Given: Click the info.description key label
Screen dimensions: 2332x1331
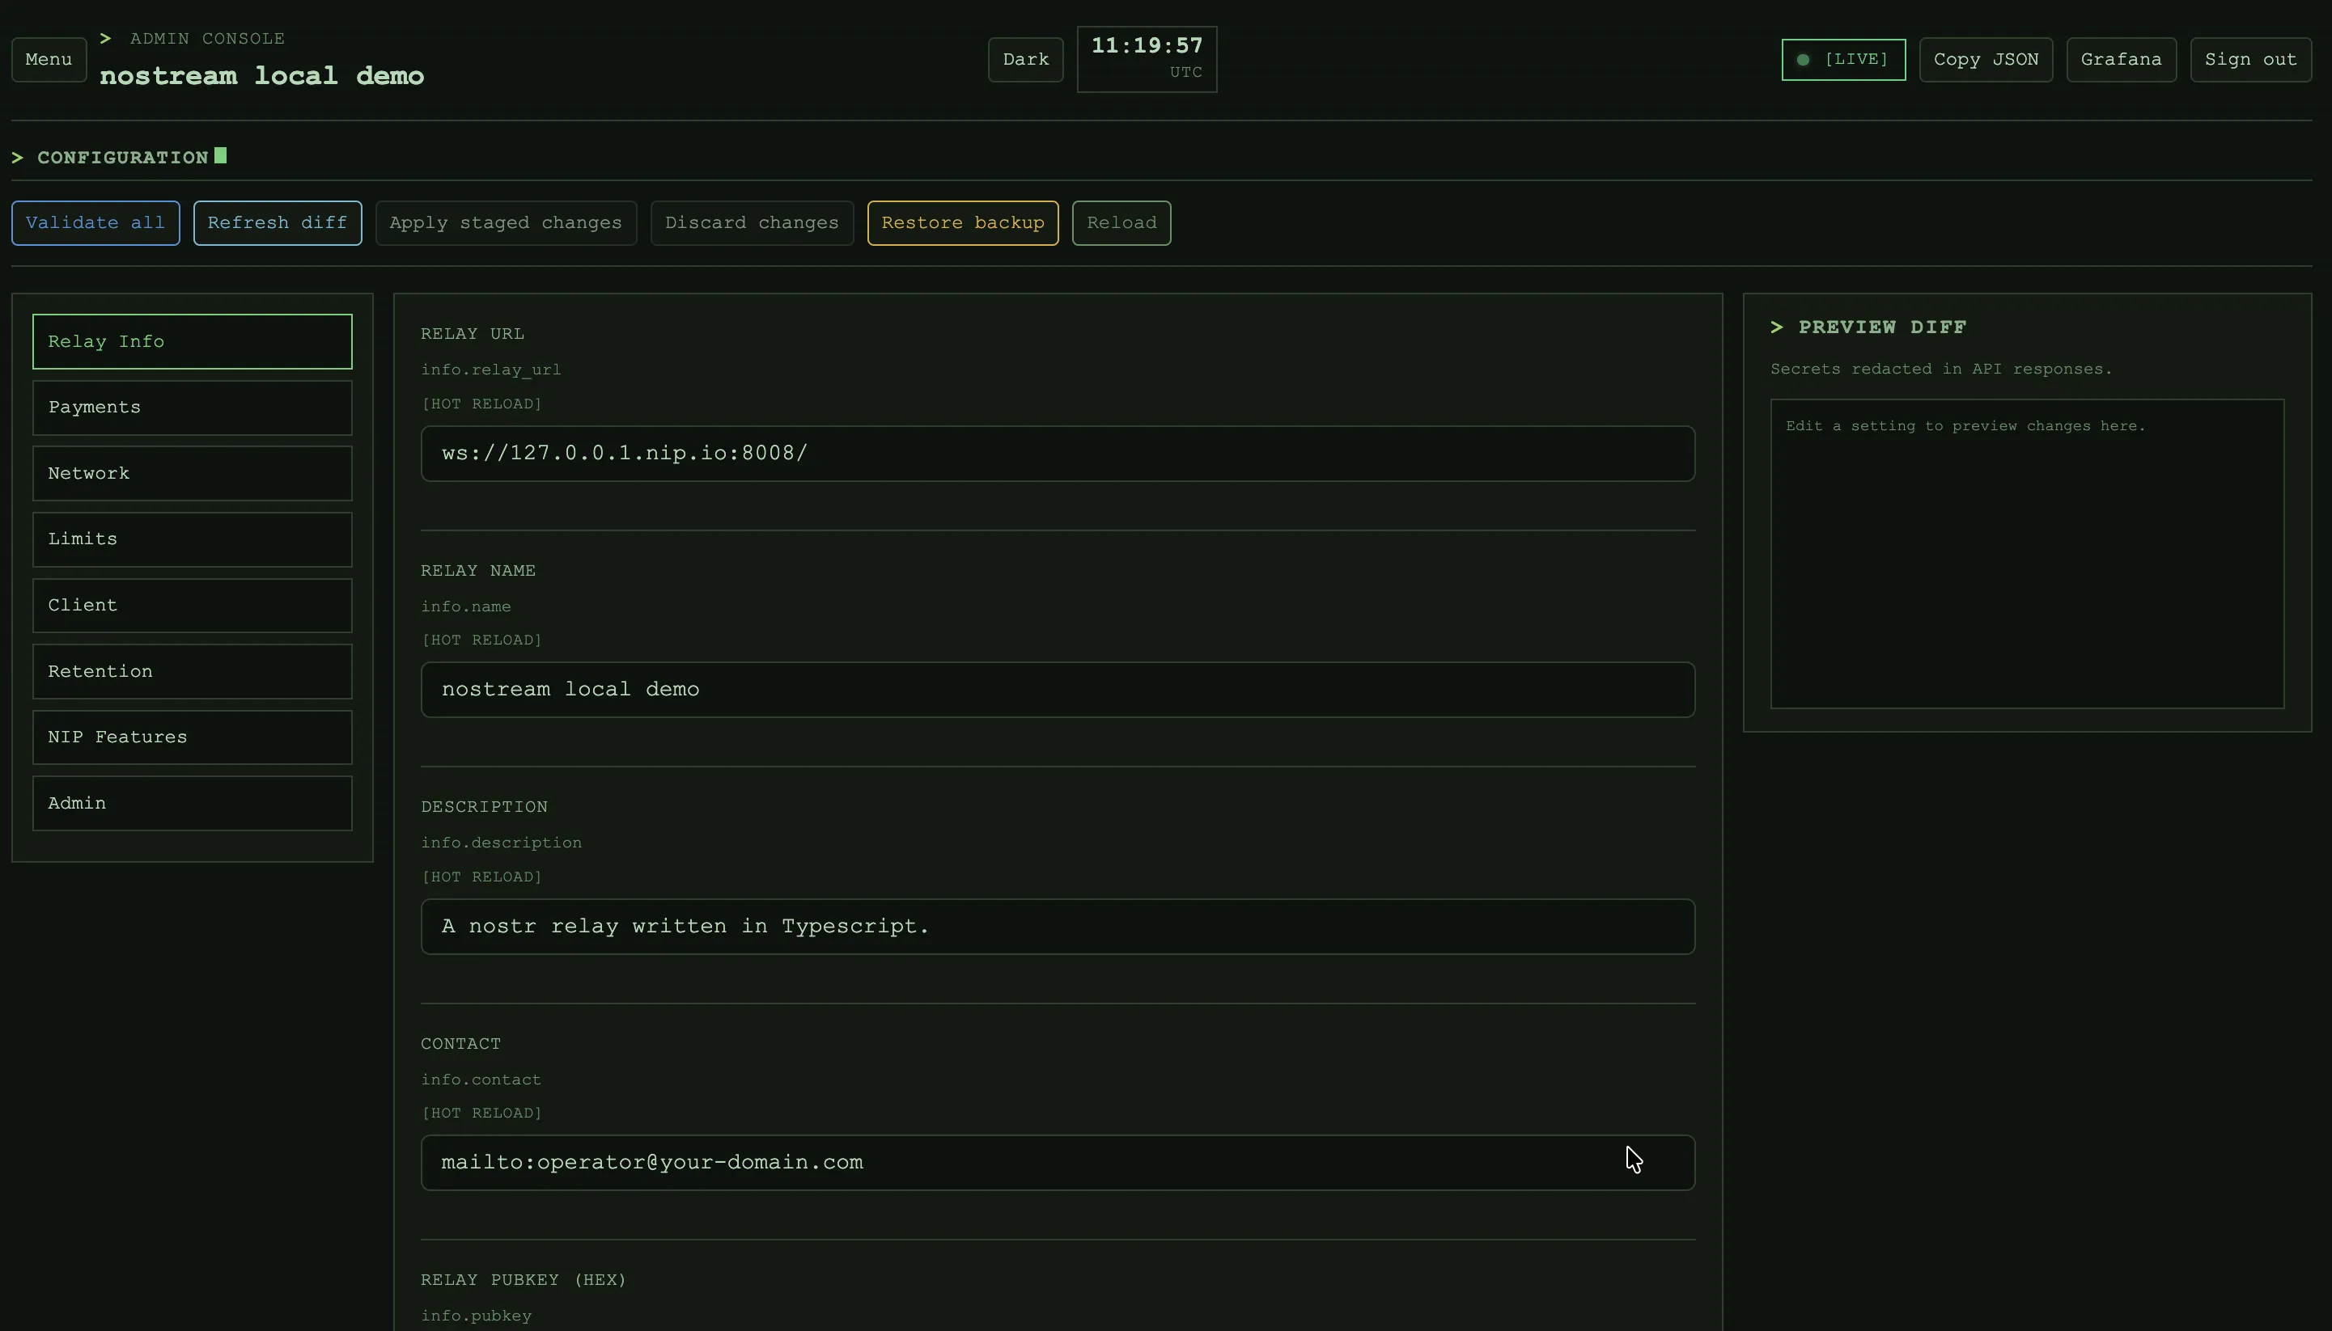Looking at the screenshot, I should [x=501, y=843].
